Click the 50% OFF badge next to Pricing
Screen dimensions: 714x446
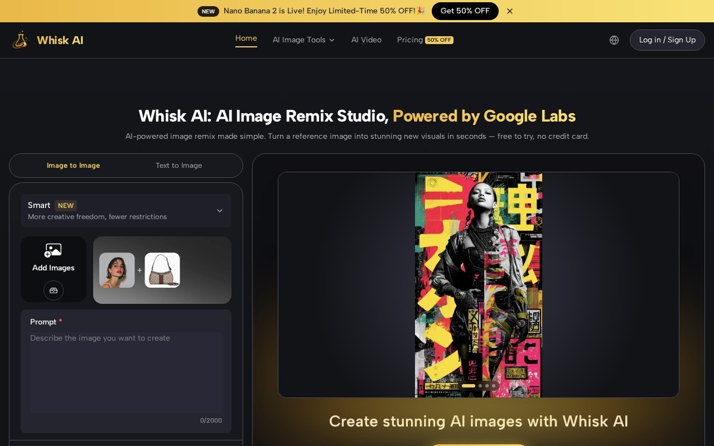coord(439,40)
